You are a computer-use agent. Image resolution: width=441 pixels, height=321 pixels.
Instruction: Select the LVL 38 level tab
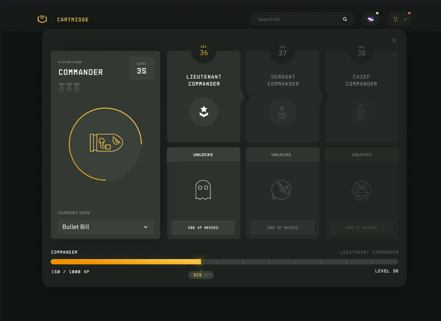[x=361, y=51]
